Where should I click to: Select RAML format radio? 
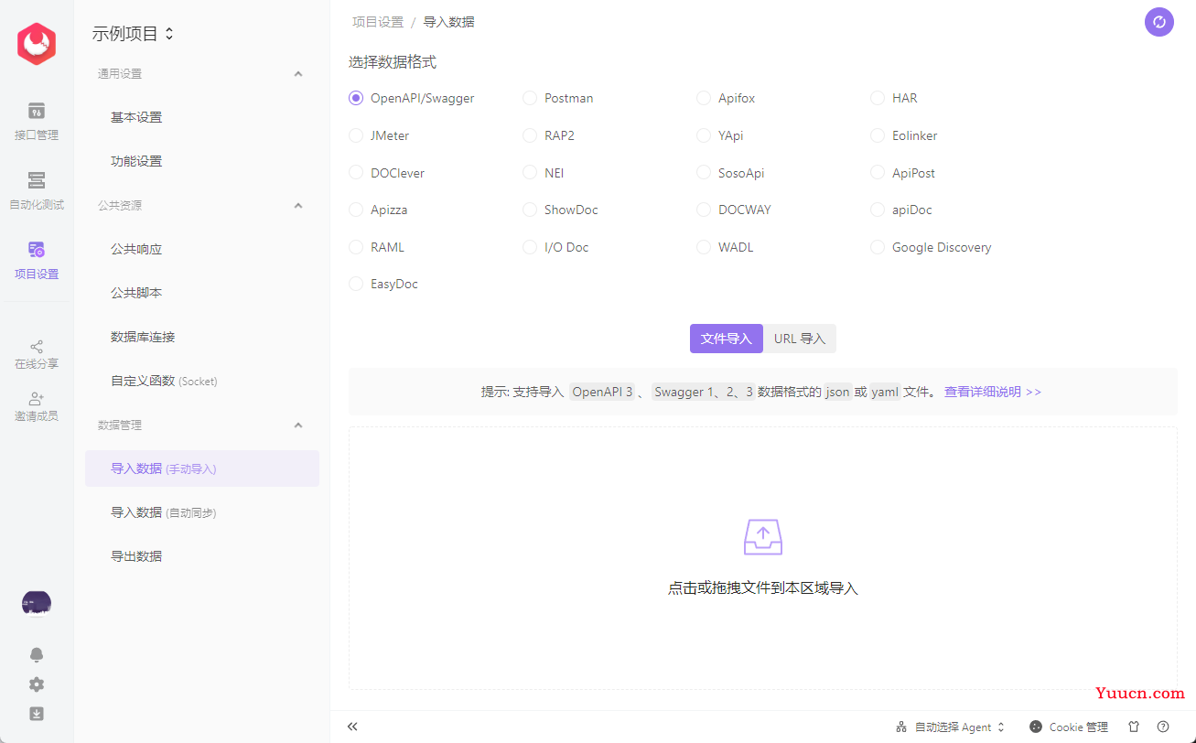(x=356, y=247)
